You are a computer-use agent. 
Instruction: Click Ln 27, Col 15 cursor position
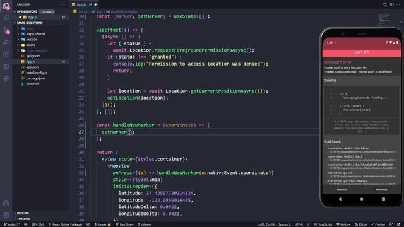(x=266, y=224)
